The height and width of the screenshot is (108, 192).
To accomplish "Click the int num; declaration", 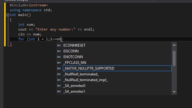I will pos(27,25).
